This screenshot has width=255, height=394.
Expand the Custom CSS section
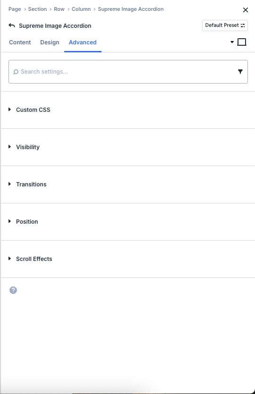point(128,110)
